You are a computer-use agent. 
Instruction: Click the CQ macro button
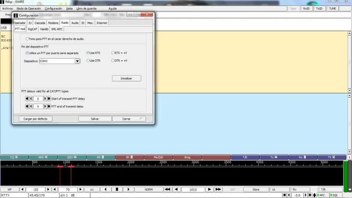click(14, 157)
